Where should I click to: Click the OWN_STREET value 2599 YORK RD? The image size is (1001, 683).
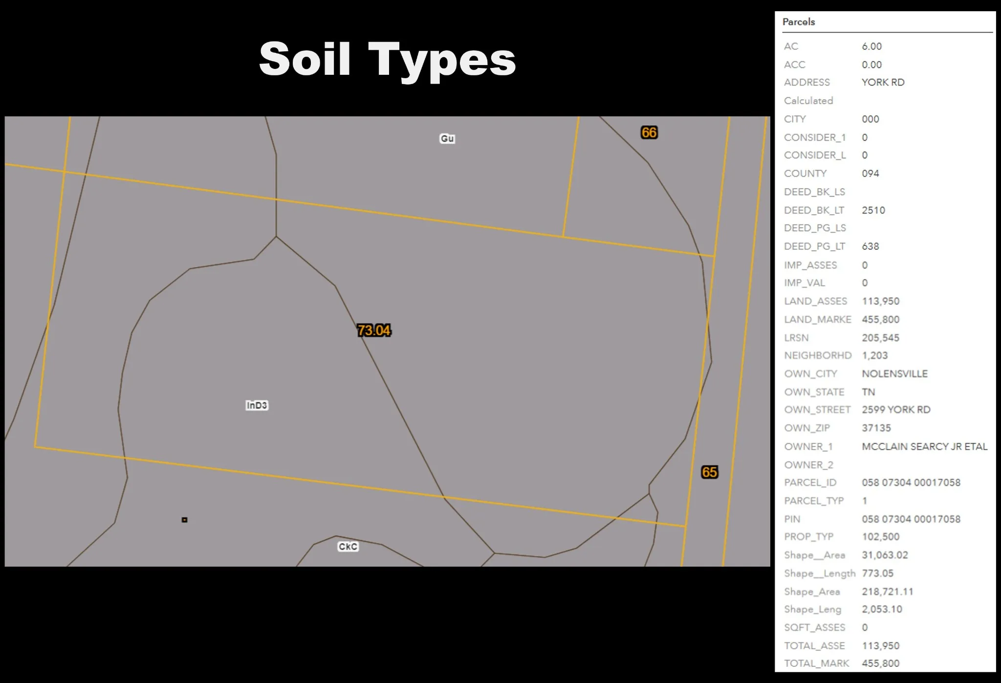[896, 410]
